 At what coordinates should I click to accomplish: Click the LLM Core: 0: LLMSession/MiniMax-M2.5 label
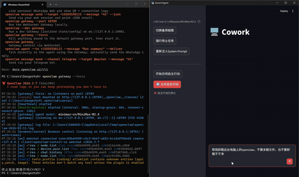(175, 22)
